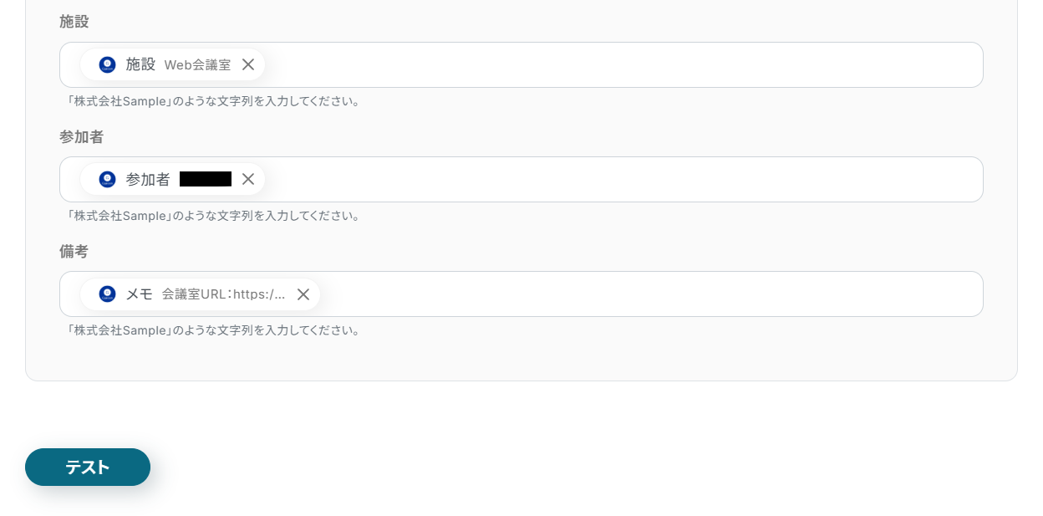Click the hint text directly below the 施設 field
The width and height of the screenshot is (1043, 516).
(x=213, y=101)
